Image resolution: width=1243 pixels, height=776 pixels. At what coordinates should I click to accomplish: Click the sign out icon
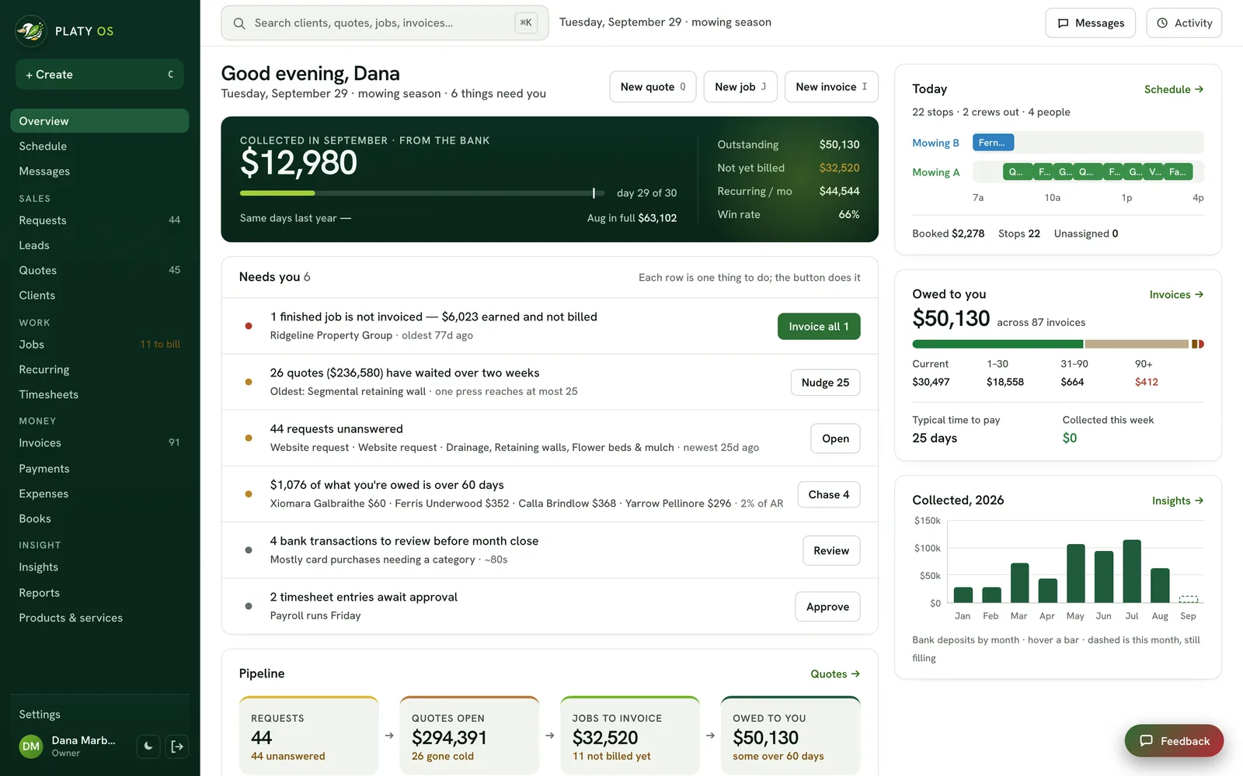pyautogui.click(x=177, y=747)
